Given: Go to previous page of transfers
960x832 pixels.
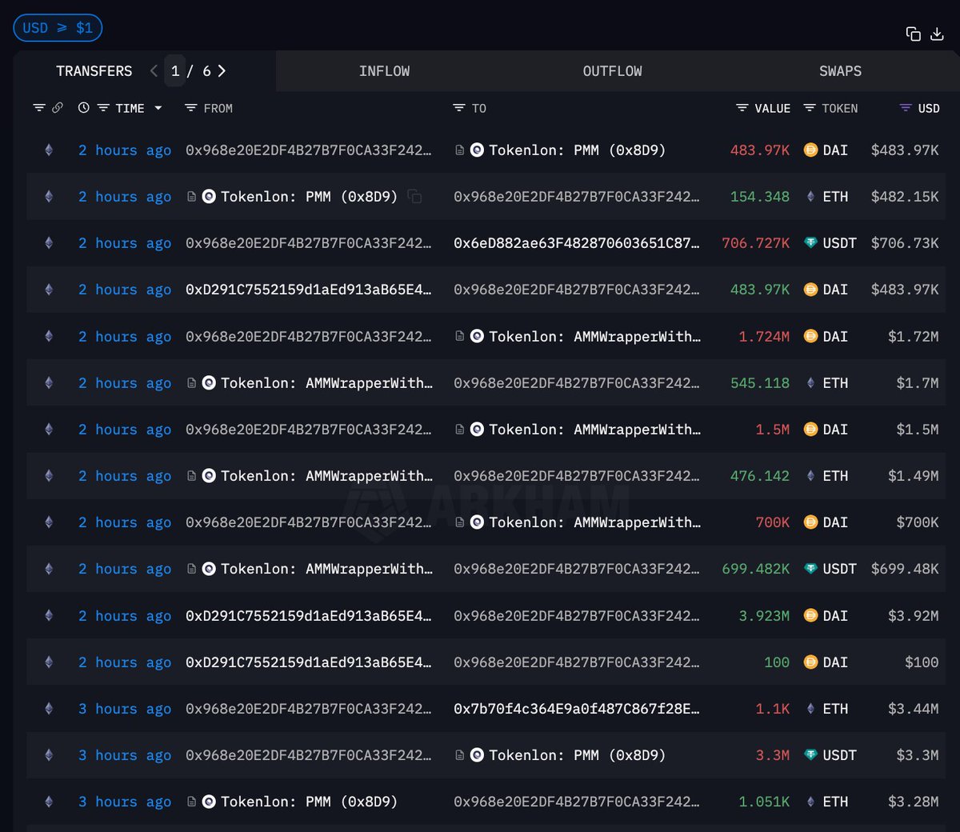Looking at the screenshot, I should pos(154,71).
